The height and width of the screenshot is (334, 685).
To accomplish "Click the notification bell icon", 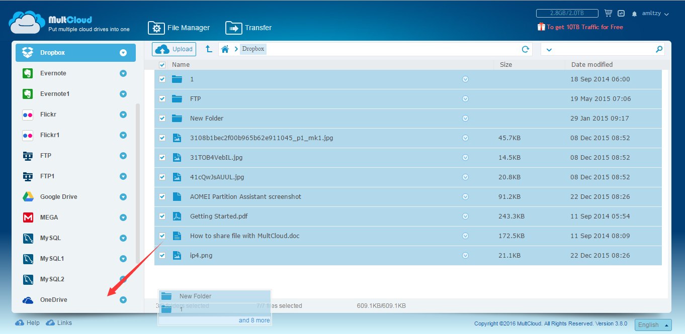I will [x=635, y=14].
